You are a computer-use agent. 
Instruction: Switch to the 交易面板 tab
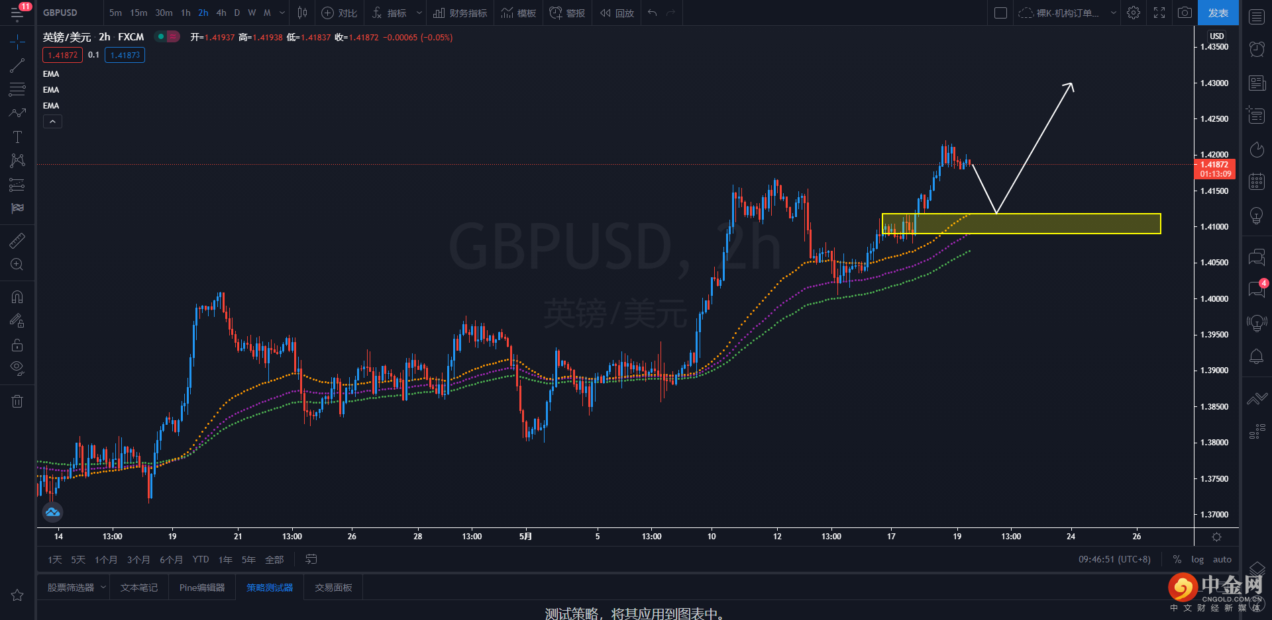333,588
